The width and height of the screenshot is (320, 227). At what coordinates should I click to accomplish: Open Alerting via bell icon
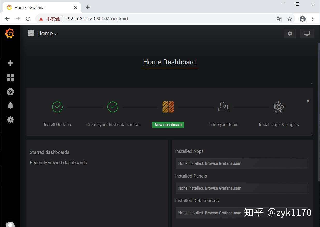[x=10, y=105]
